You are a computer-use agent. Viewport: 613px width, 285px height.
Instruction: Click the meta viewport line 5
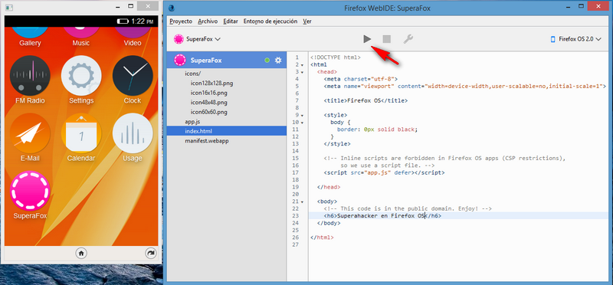click(465, 87)
